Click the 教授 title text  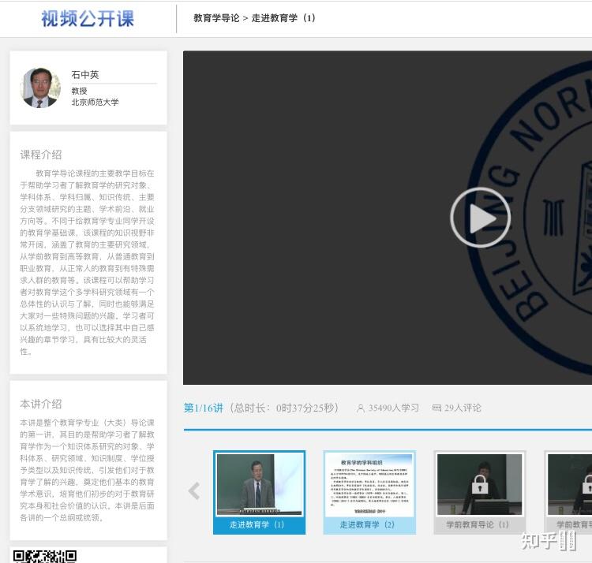coord(79,91)
